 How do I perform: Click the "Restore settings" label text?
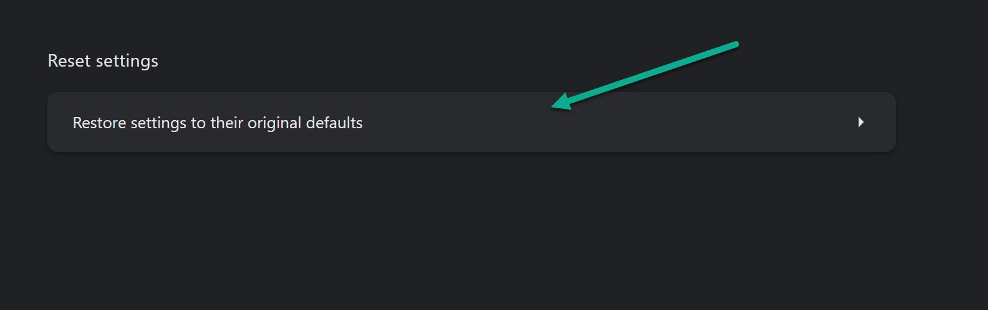pos(130,123)
